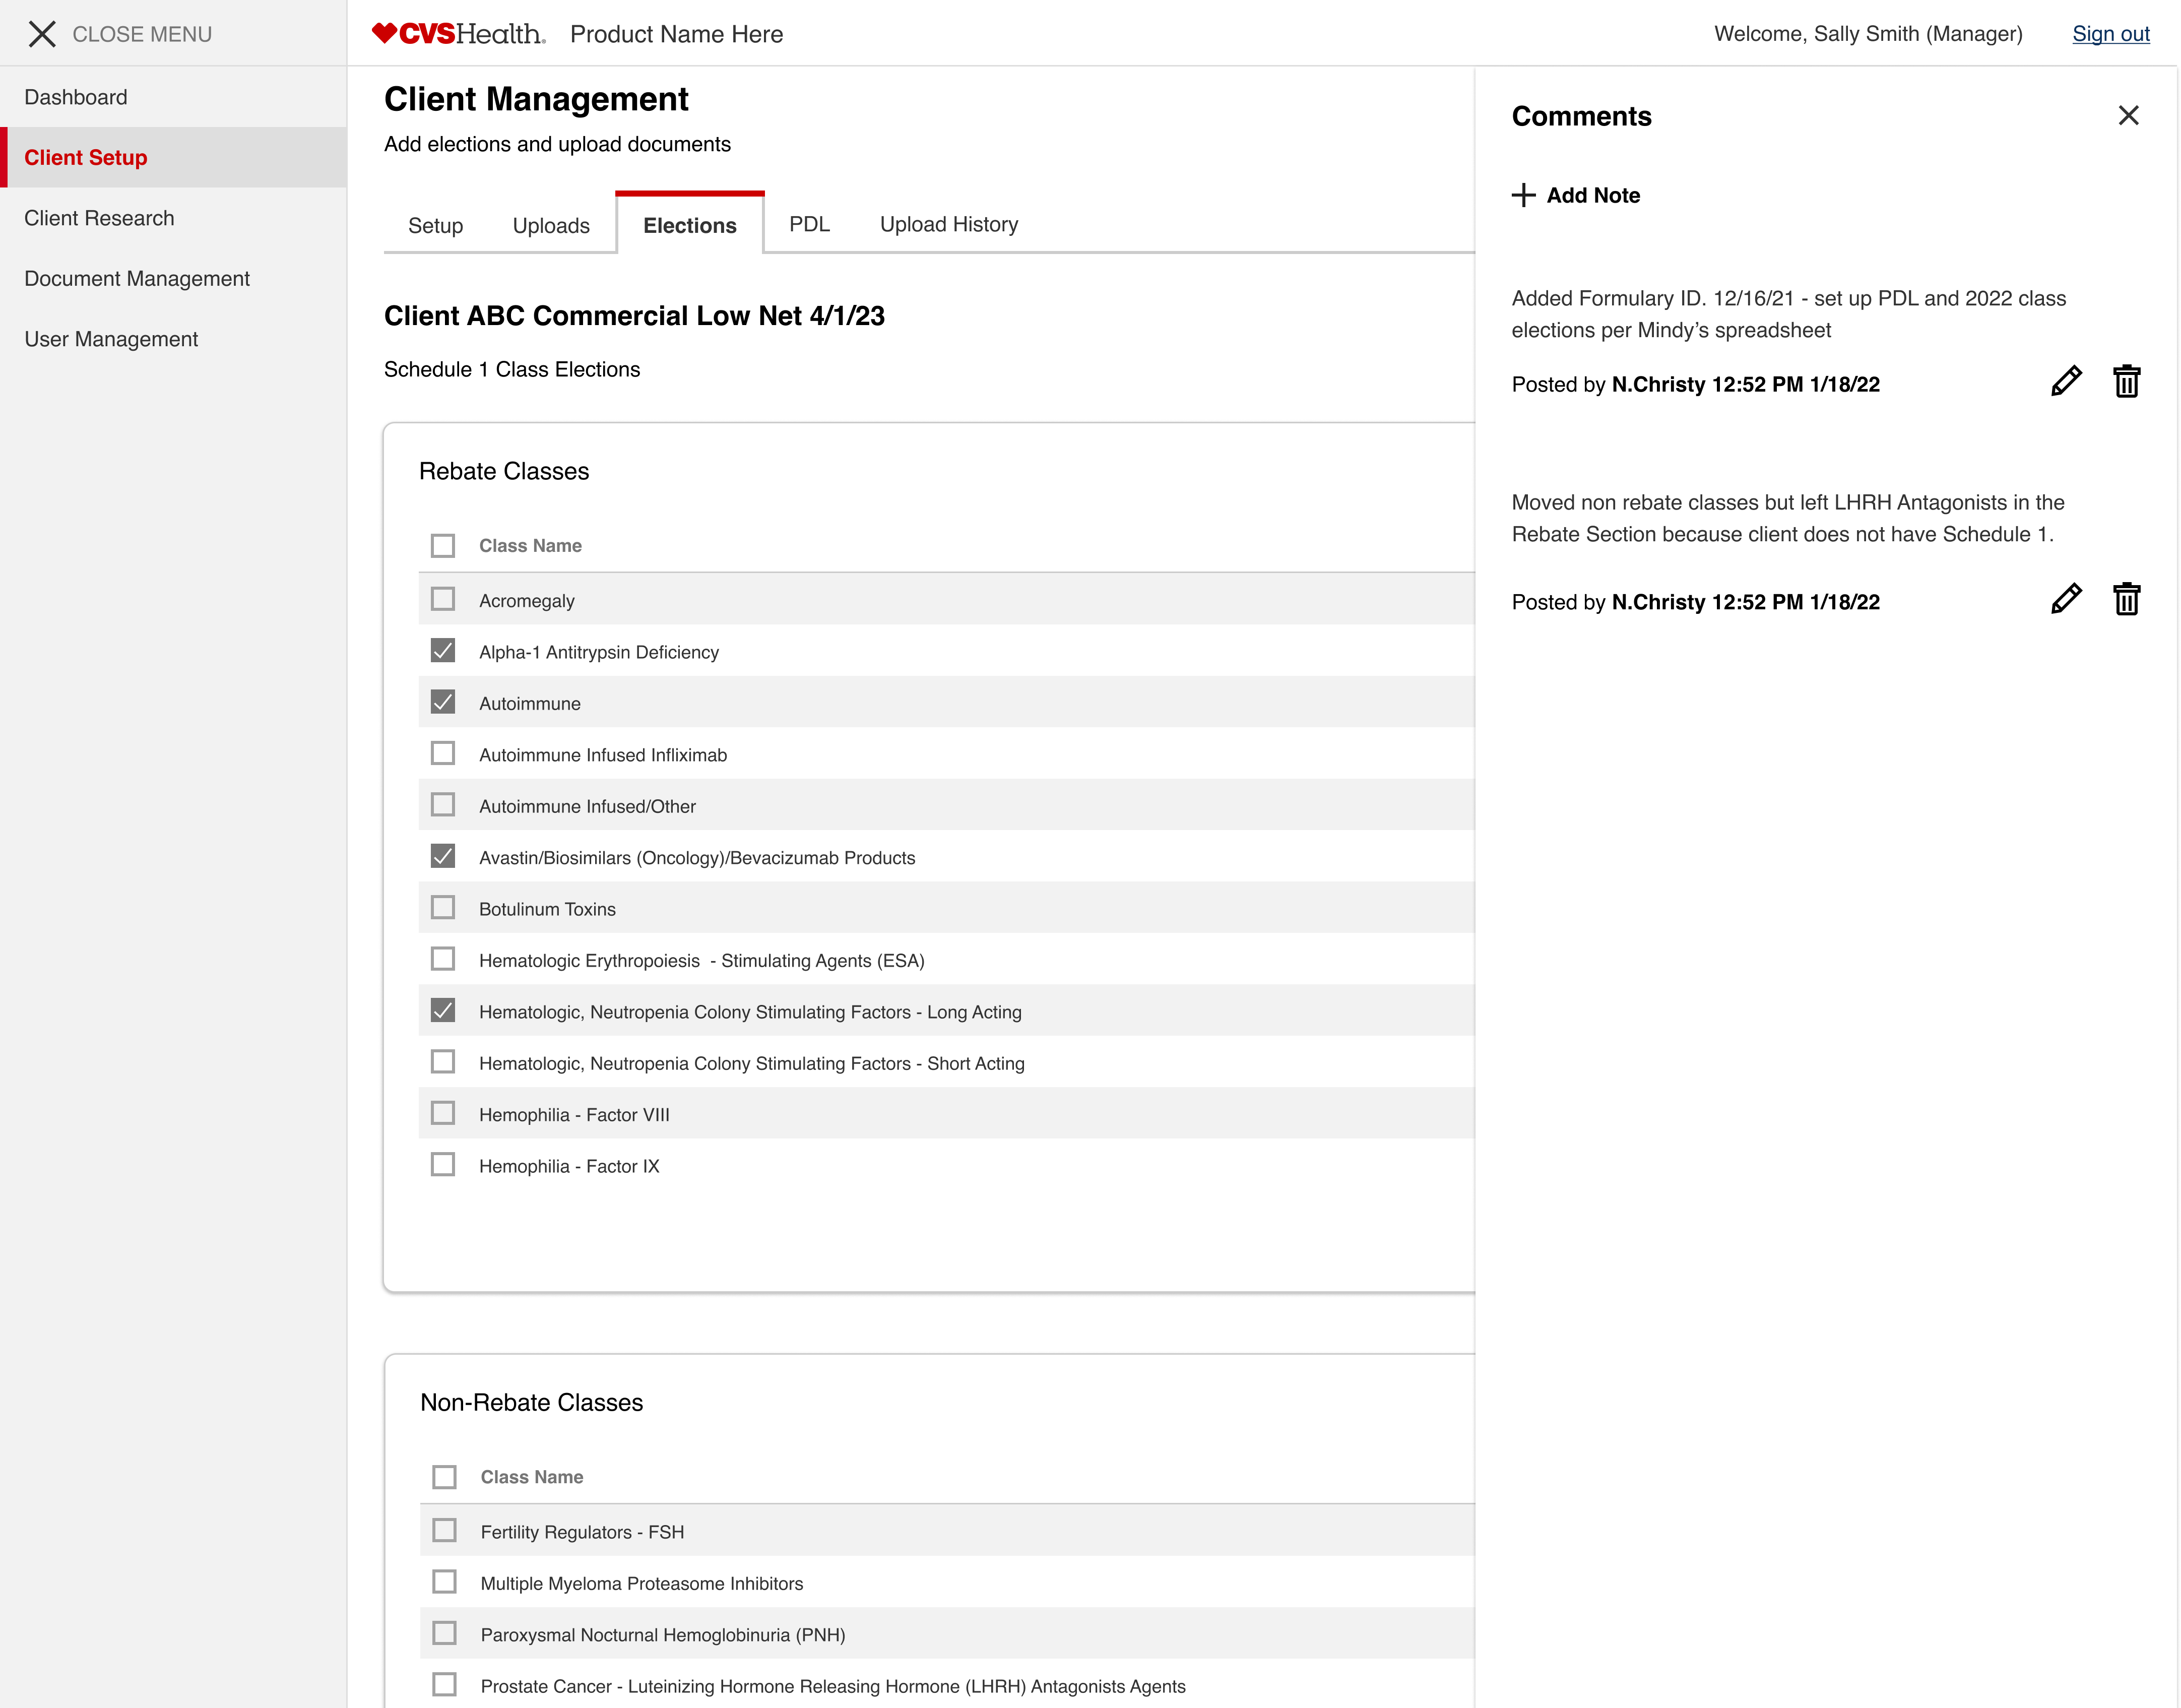Delete the LHRH Antagonists comment
Screen dimensions: 2181x1708
point(2128,598)
